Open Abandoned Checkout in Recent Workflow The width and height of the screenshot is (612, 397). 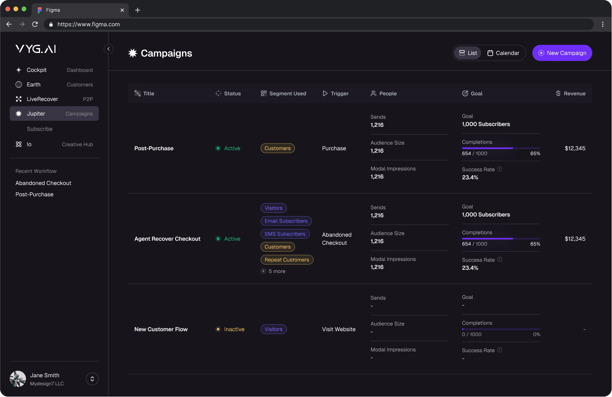tap(43, 183)
